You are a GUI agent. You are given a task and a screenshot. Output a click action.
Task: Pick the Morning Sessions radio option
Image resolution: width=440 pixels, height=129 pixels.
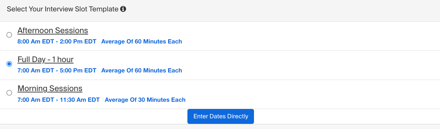9,93
